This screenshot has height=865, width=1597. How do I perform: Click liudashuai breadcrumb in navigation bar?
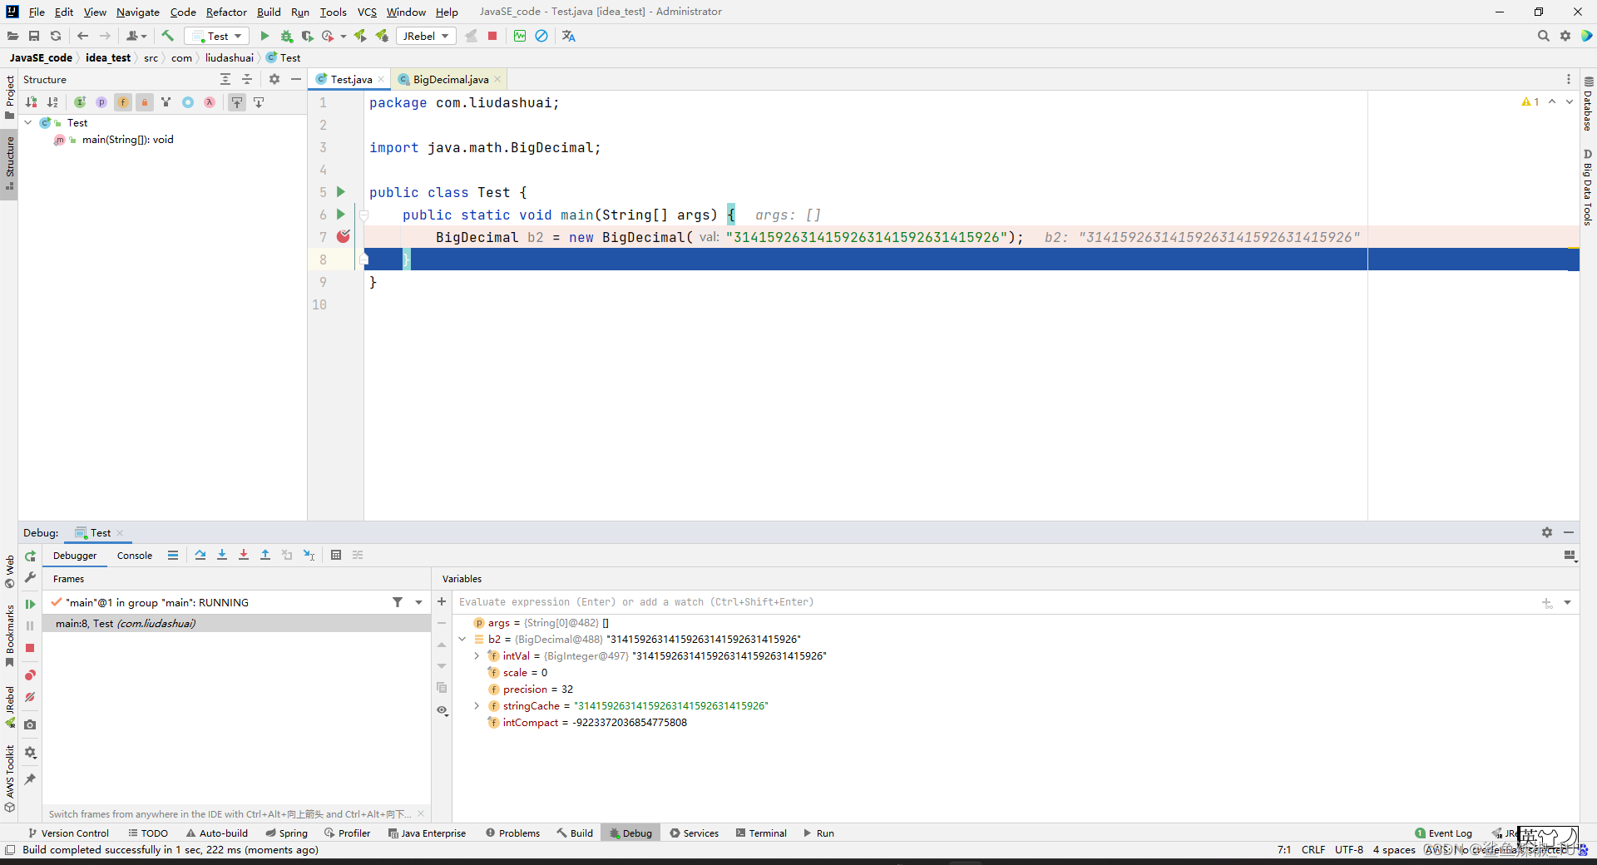point(230,57)
